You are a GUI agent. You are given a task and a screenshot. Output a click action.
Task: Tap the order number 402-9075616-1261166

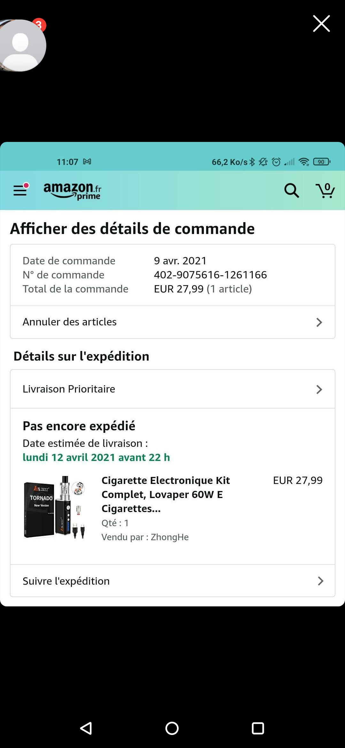(210, 275)
